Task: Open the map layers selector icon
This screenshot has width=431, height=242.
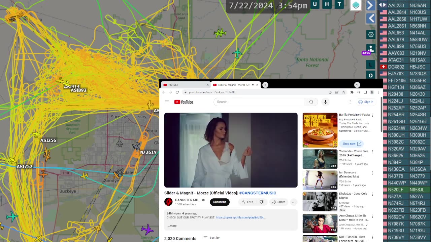Action: tap(356, 5)
